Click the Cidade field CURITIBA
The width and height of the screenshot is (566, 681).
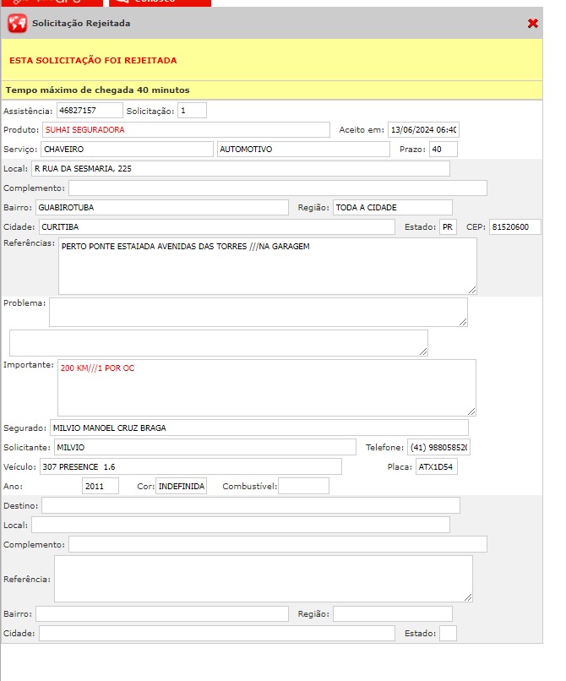click(217, 227)
